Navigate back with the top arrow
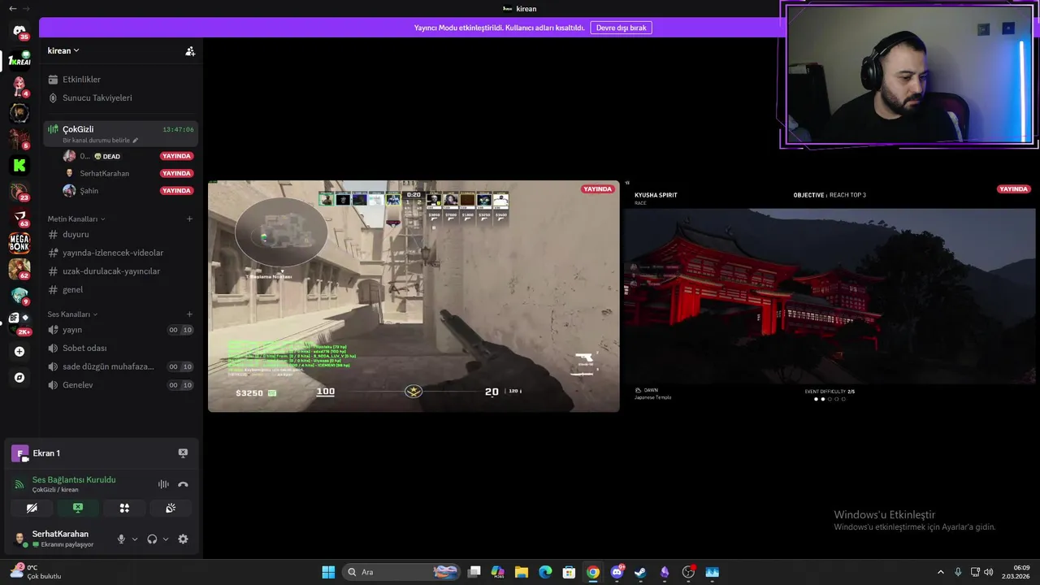 (12, 8)
